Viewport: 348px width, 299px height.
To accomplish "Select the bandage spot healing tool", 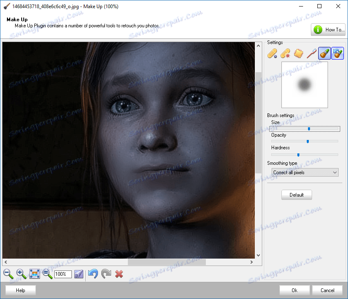I will (x=272, y=53).
